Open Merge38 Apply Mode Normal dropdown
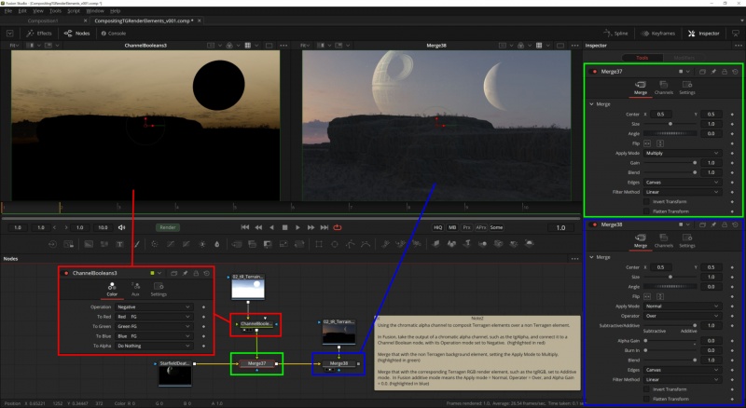Image resolution: width=746 pixels, height=408 pixels. pos(682,306)
